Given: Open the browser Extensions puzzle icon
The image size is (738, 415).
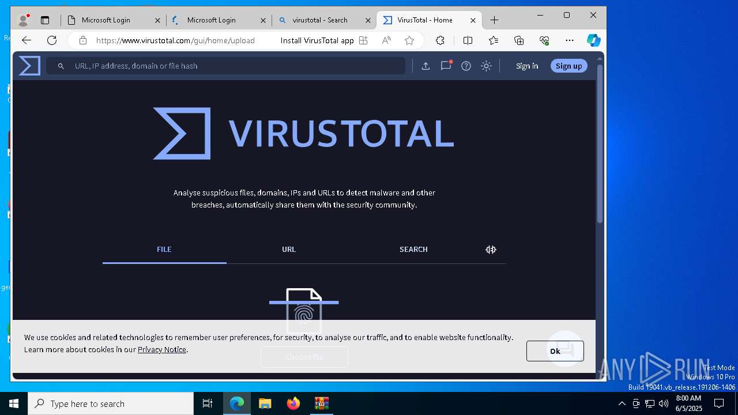Looking at the screenshot, I should 440,40.
